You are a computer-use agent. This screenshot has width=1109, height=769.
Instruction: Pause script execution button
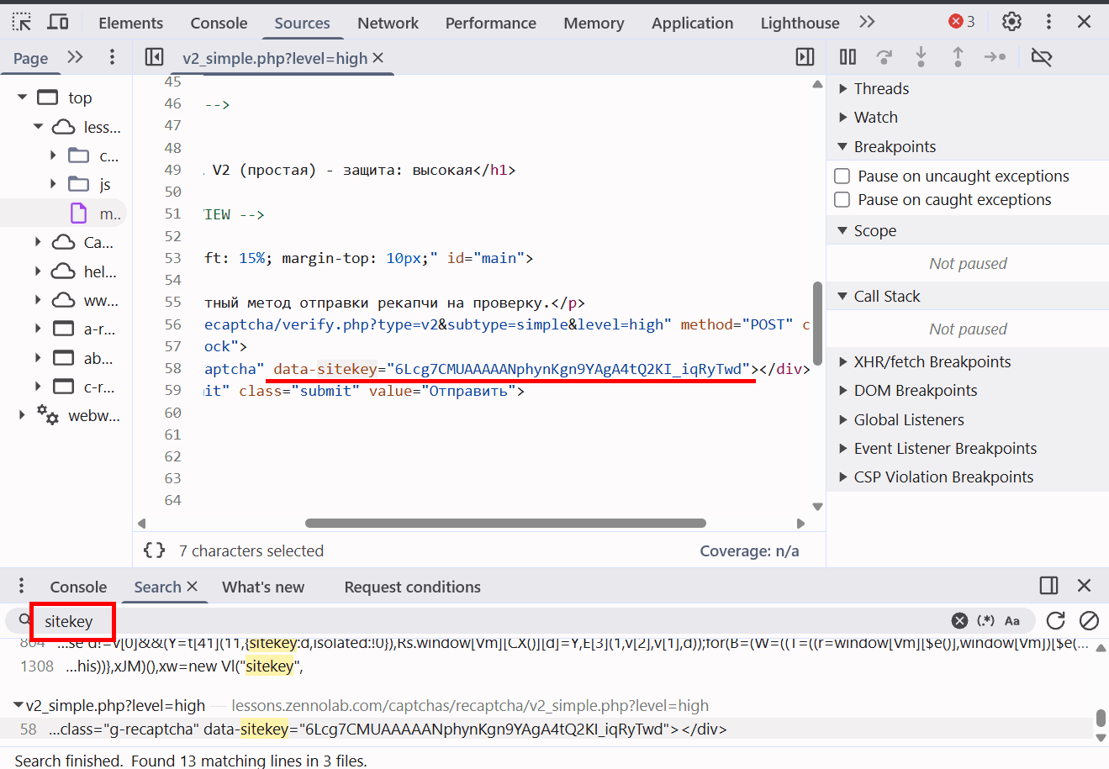pyautogui.click(x=848, y=57)
